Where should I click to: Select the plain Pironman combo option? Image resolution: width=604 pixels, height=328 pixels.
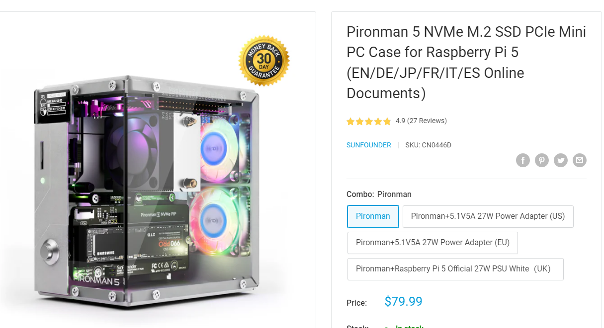[373, 216]
